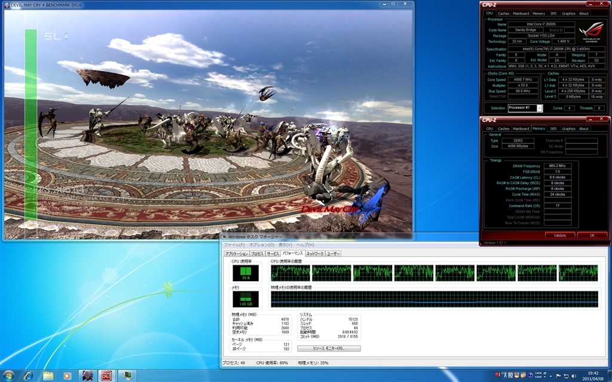612x382 pixels.
Task: Select Memory tab in upper CPU-Z window
Action: click(x=538, y=13)
